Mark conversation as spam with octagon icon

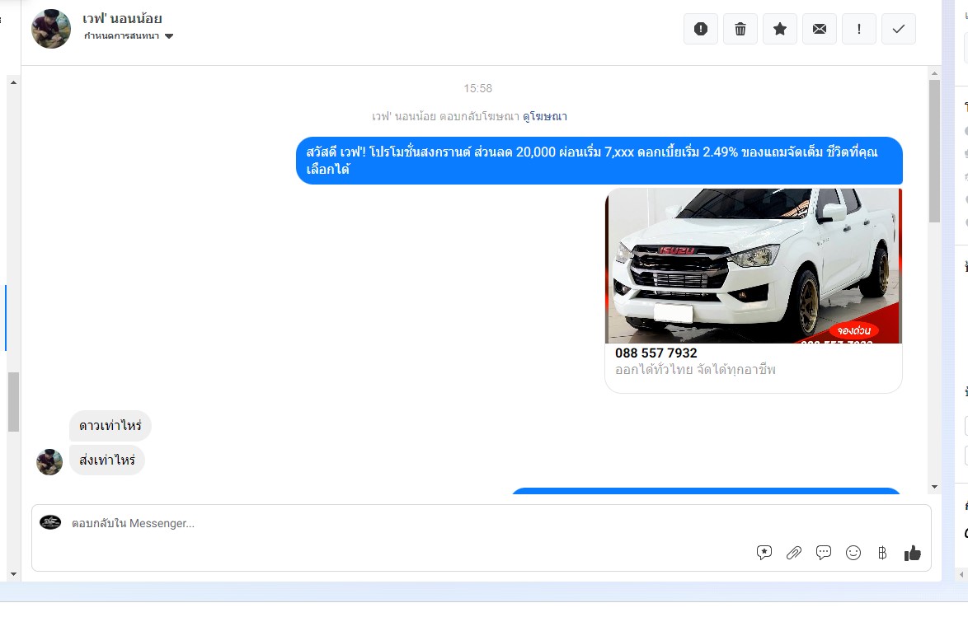(700, 29)
